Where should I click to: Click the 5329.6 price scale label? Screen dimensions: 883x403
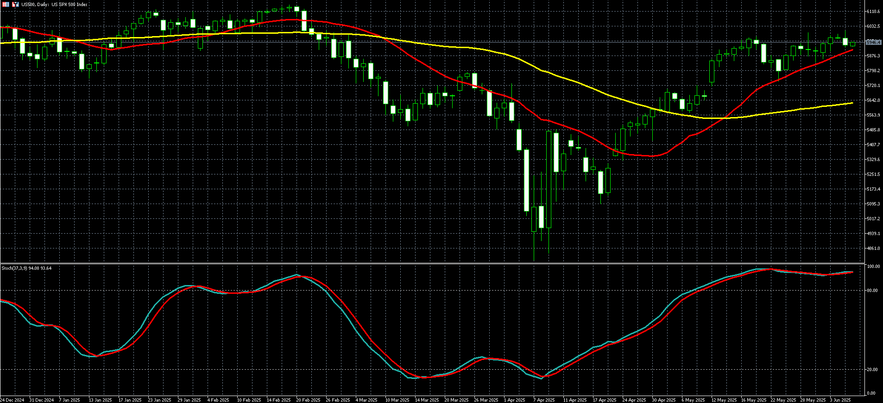(873, 160)
